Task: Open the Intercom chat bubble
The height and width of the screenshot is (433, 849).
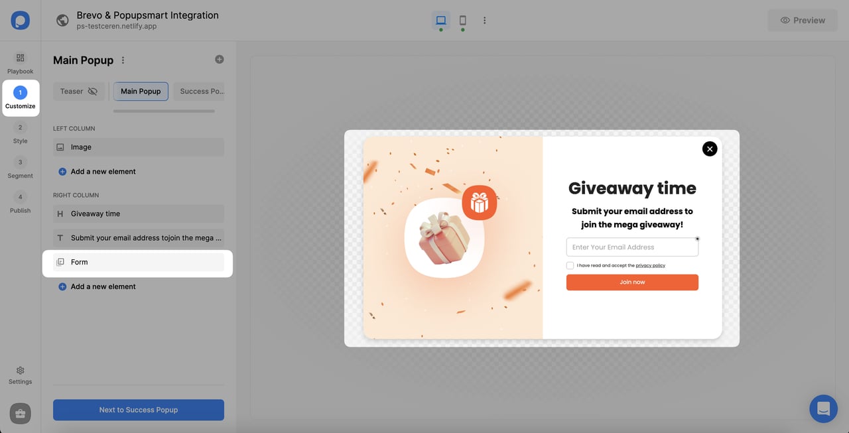Action: (823, 408)
